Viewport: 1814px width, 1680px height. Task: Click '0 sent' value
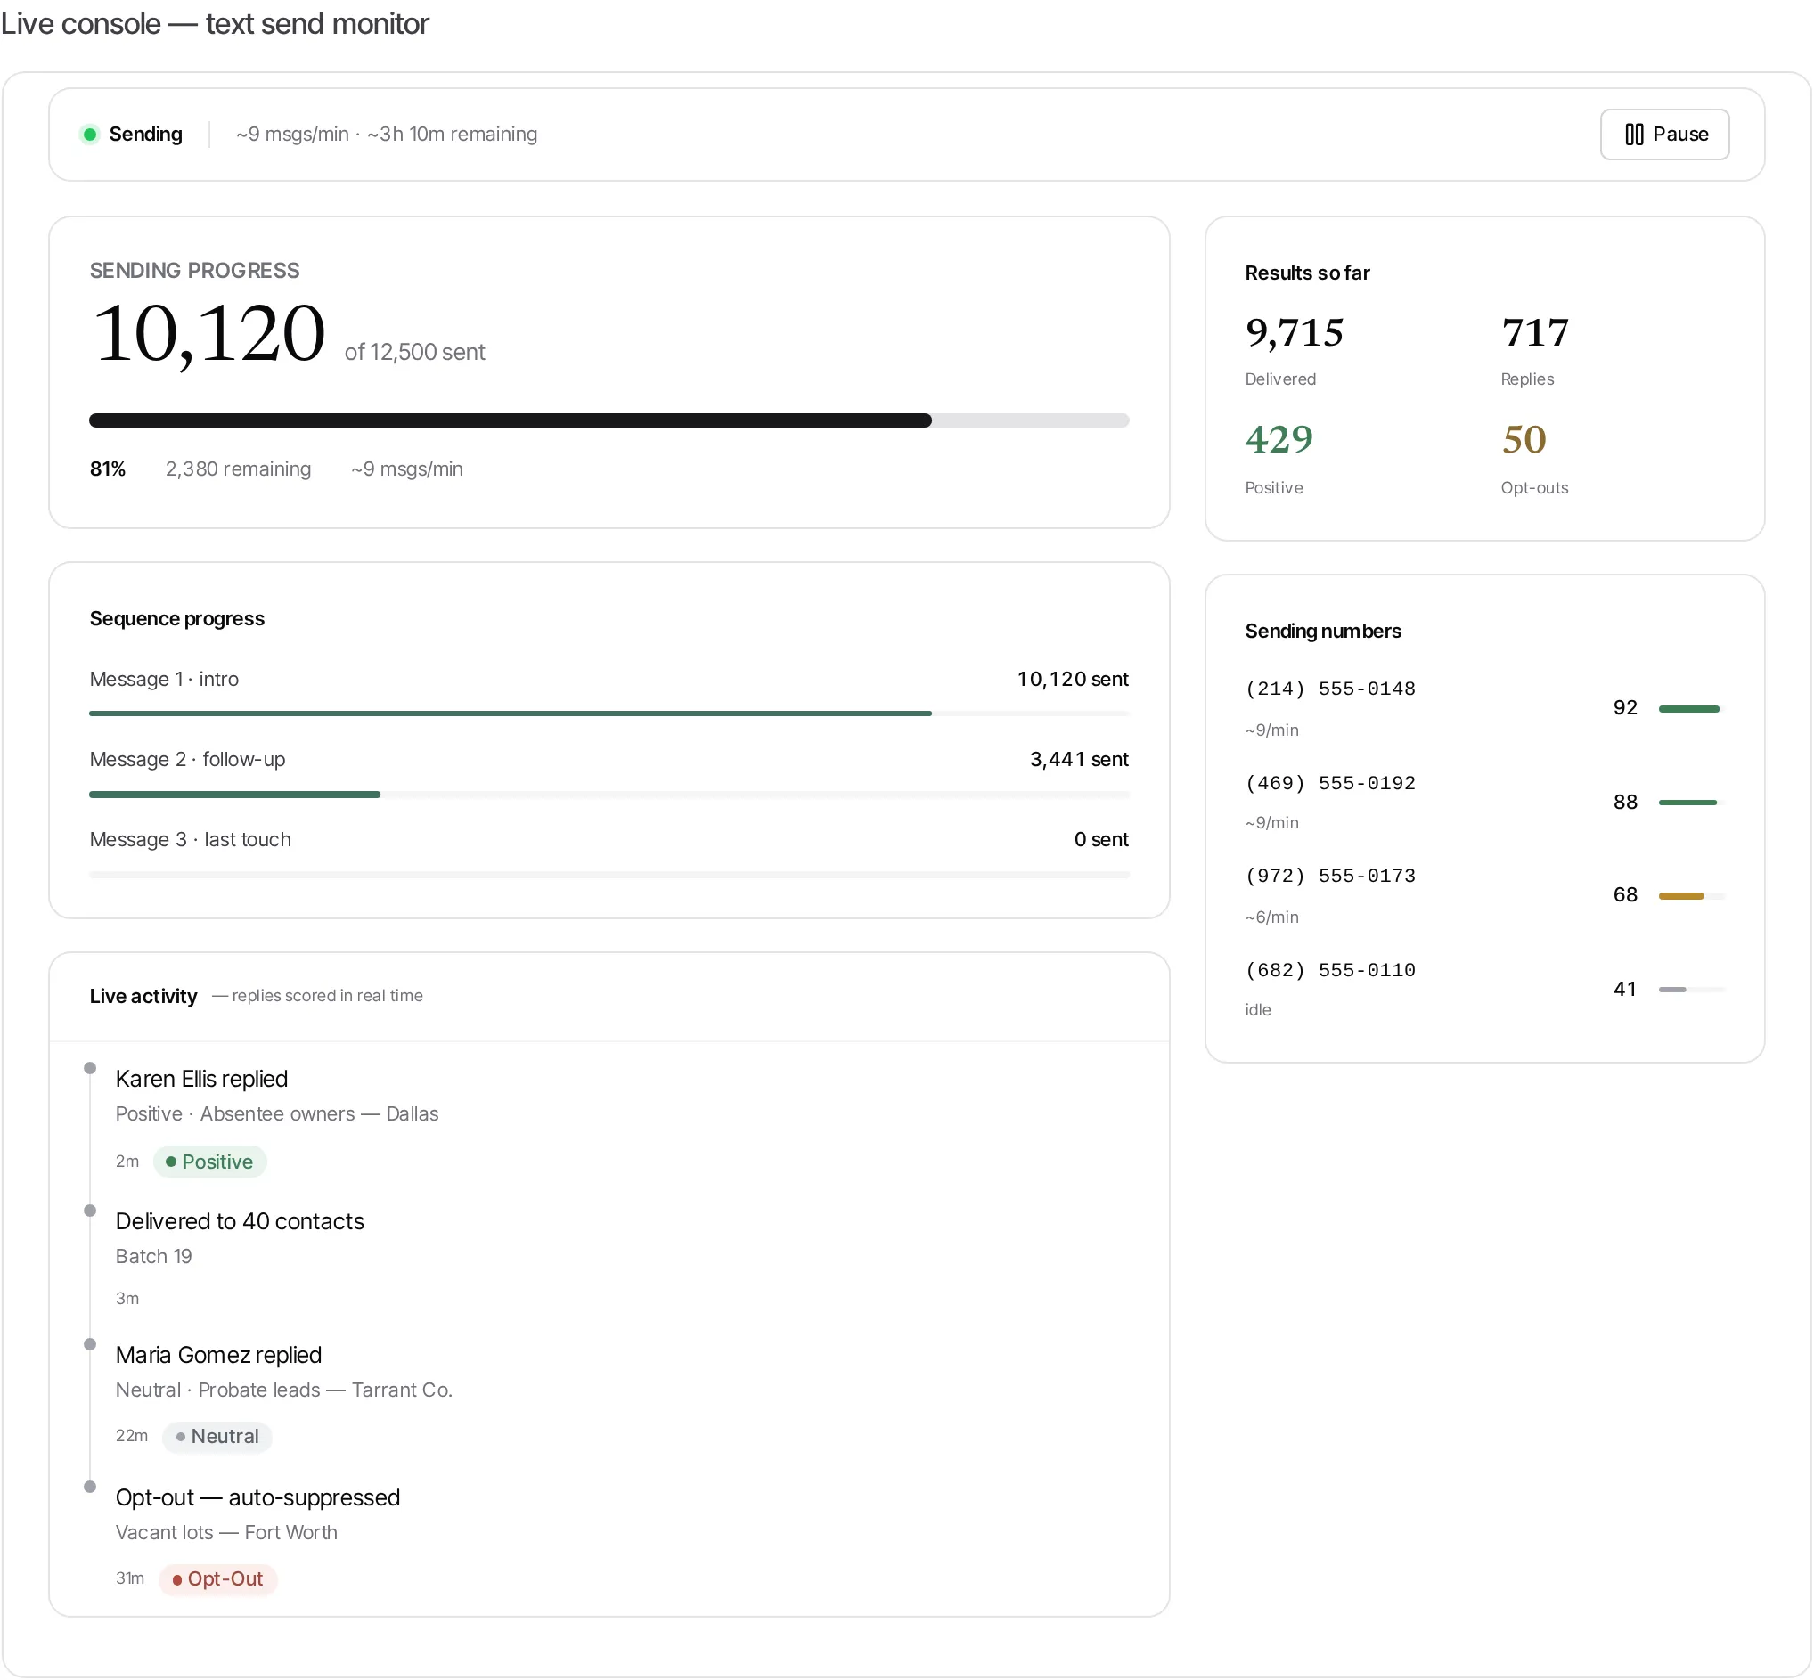coord(1101,839)
